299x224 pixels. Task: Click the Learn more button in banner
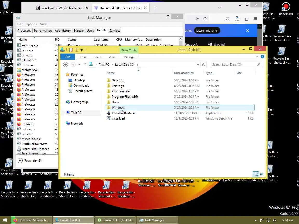point(207,31)
